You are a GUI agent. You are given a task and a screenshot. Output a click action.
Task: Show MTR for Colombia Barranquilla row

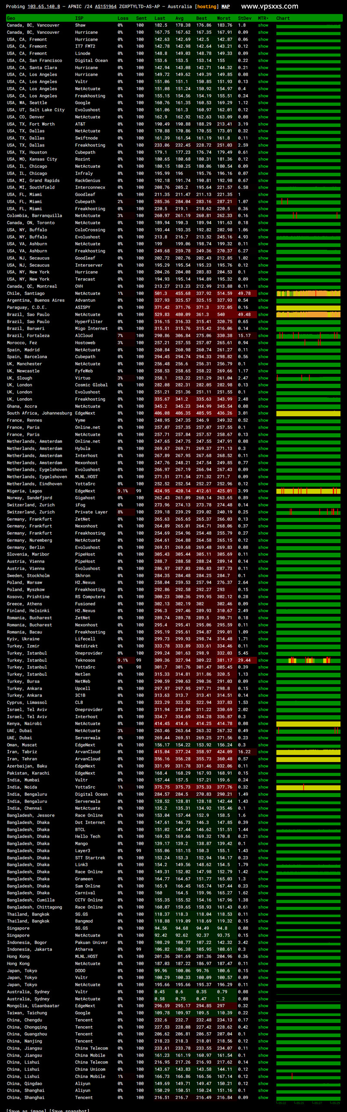(263, 216)
